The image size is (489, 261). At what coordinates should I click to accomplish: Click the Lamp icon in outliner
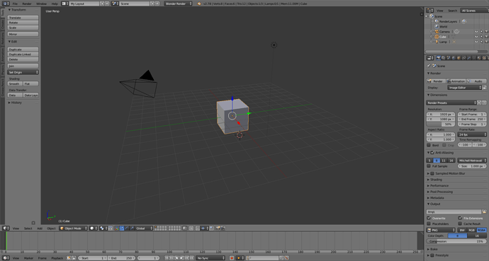pos(437,42)
